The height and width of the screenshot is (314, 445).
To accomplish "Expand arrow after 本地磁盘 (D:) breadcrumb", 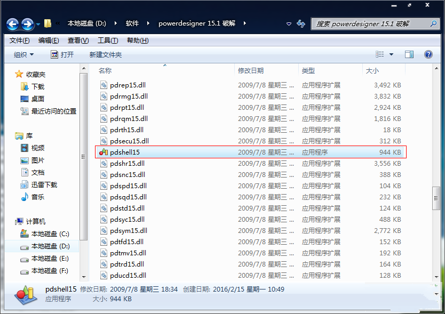I will tap(115, 23).
